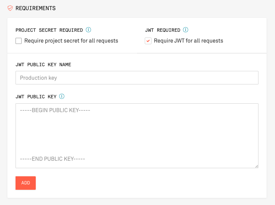Screen dimensions: 275x205
Task: Grab the textarea resize handle corner
Action: tap(256, 166)
